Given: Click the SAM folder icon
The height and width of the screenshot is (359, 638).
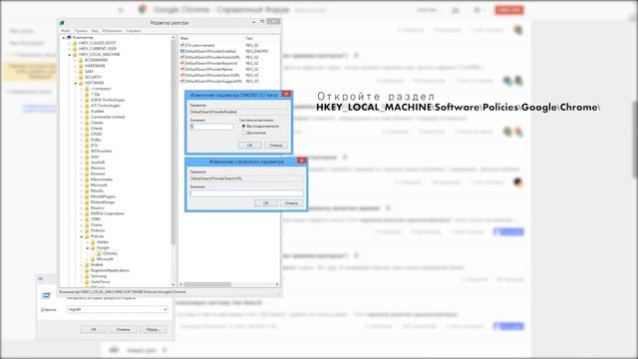Looking at the screenshot, I should point(81,72).
